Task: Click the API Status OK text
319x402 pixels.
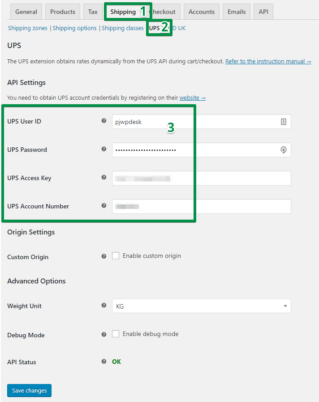Action: tap(116, 362)
